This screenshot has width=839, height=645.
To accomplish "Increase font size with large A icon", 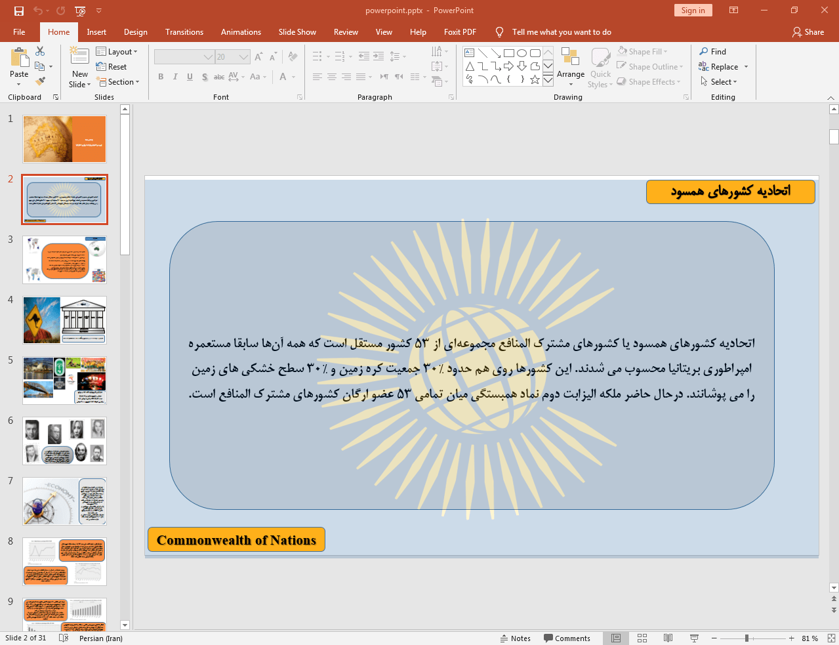I will tap(259, 57).
